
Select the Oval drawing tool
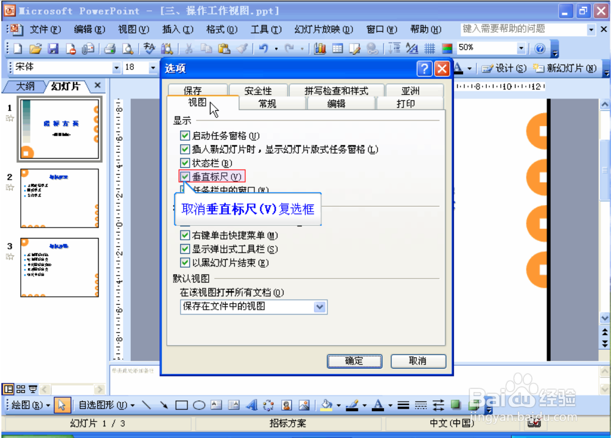coord(199,405)
